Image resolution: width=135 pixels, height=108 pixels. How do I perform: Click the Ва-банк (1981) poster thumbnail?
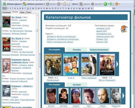coord(6,22)
